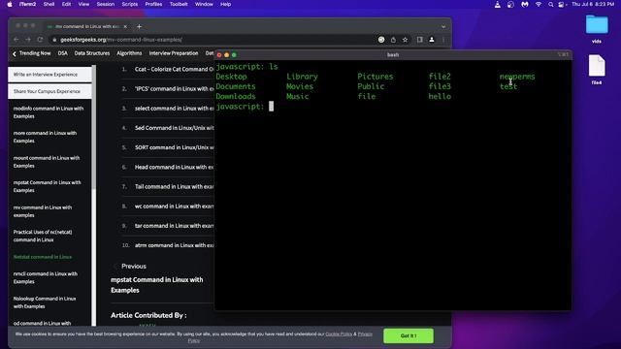Reload the geeksforgeeks page
Image resolution: width=621 pixels, height=349 pixels.
coord(40,40)
